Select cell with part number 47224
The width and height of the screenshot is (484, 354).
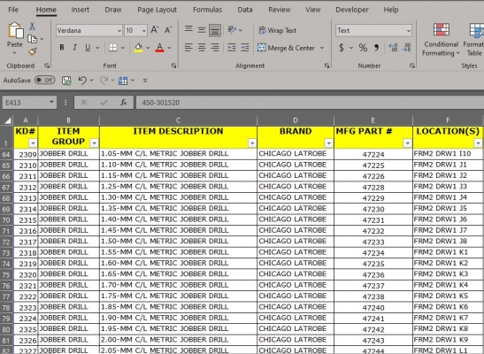pyautogui.click(x=373, y=154)
